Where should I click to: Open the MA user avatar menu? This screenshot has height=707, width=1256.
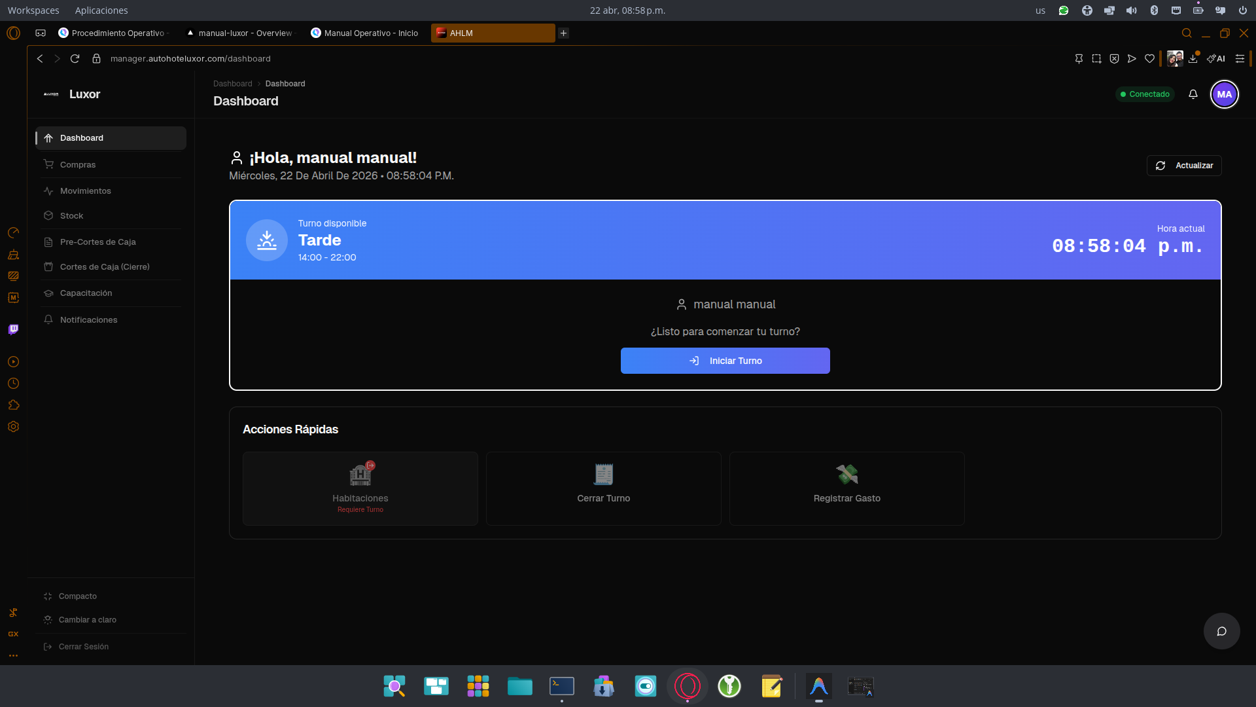[1225, 94]
